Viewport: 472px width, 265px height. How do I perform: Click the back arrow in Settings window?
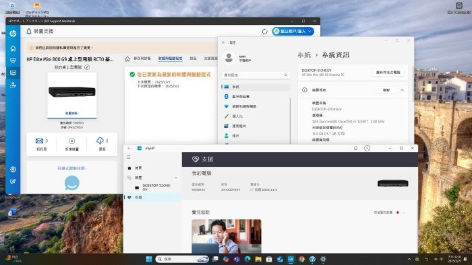[223, 42]
